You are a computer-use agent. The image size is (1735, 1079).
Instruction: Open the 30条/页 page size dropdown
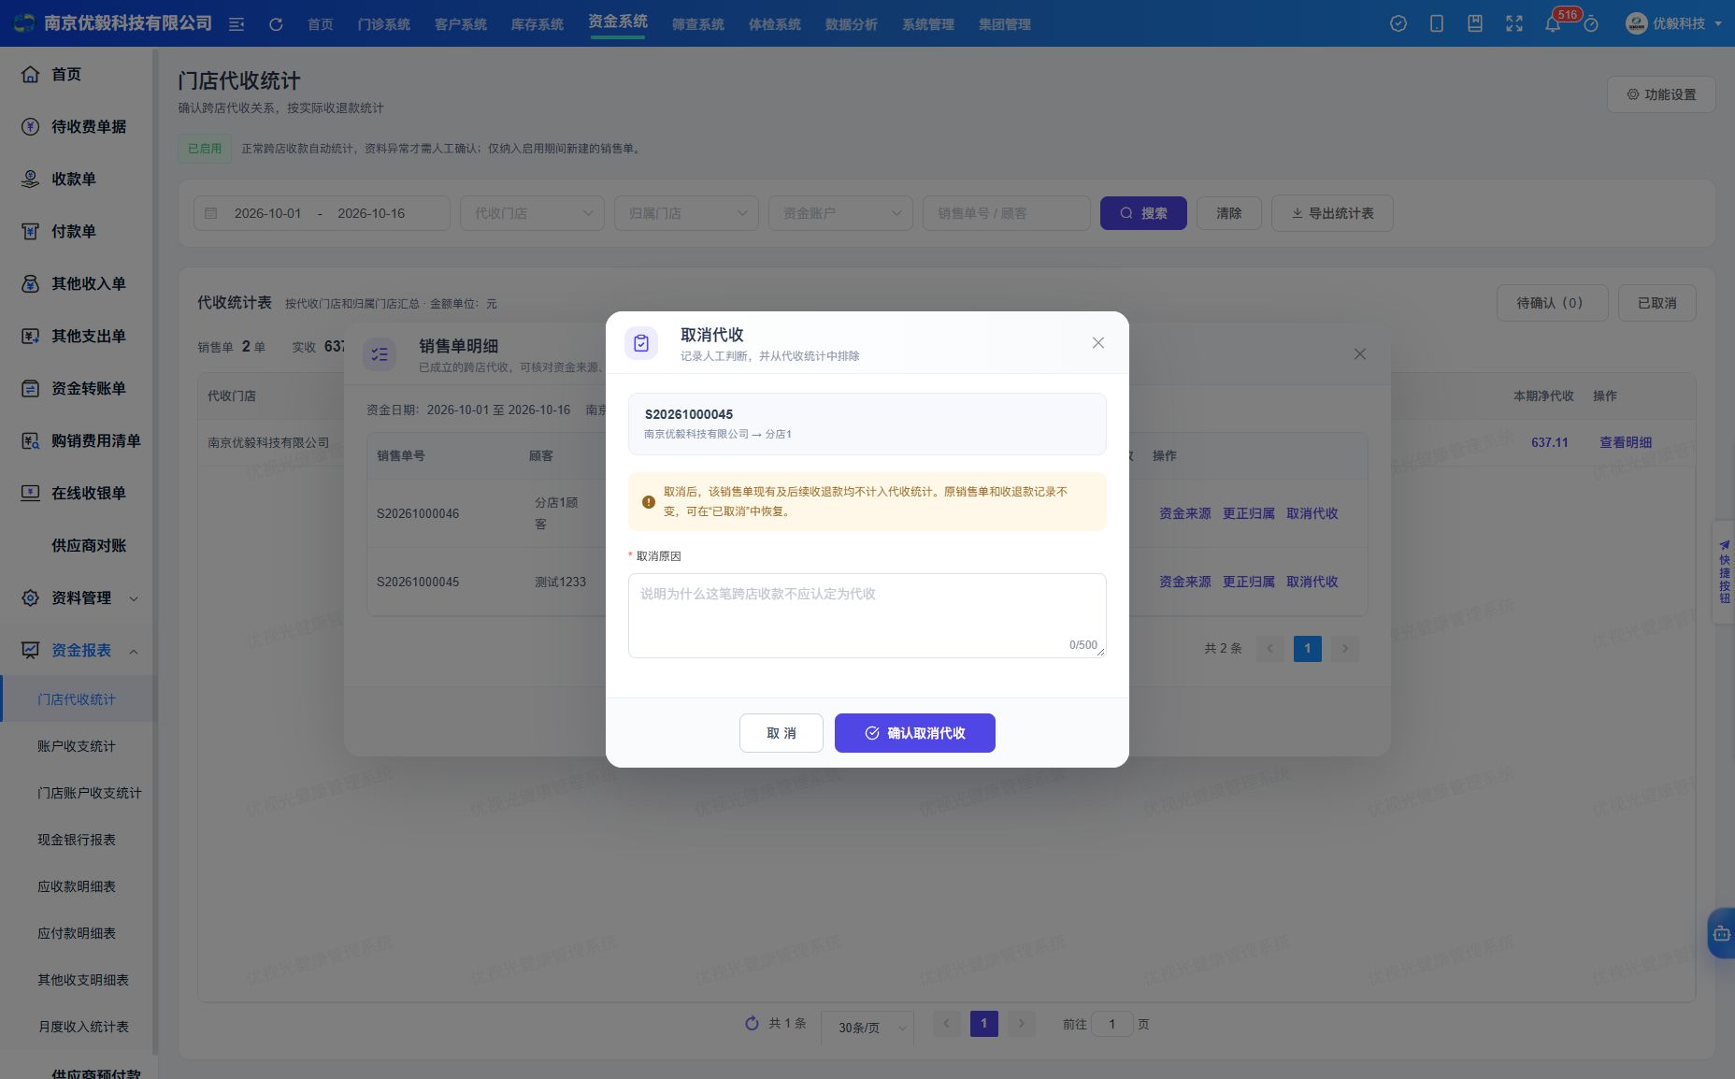tap(867, 1027)
